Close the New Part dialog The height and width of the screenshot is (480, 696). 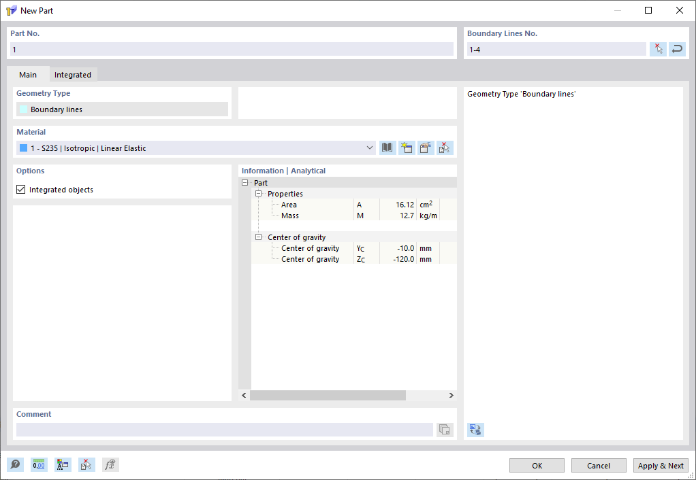coord(679,10)
